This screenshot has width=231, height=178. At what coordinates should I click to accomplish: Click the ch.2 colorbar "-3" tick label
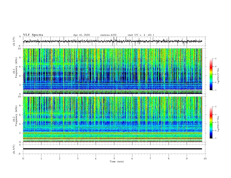click(x=215, y=107)
